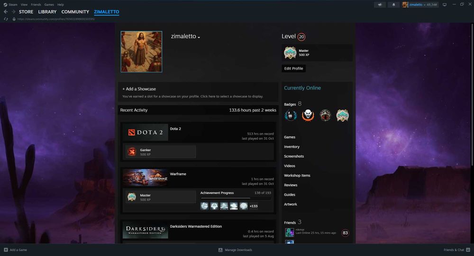This screenshot has height=256, width=474.
Task: Go to the LIBRARY tab
Action: pos(47,12)
